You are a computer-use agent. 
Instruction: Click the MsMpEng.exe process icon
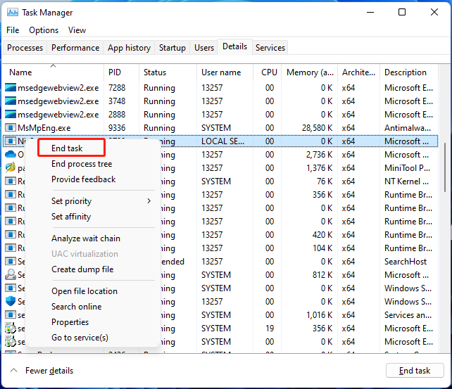(x=11, y=127)
